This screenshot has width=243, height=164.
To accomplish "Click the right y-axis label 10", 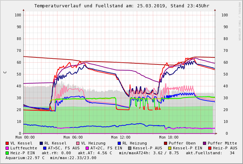I will tap(226, 122).
